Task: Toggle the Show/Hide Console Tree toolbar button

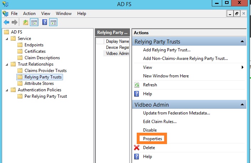Action: 34,22
